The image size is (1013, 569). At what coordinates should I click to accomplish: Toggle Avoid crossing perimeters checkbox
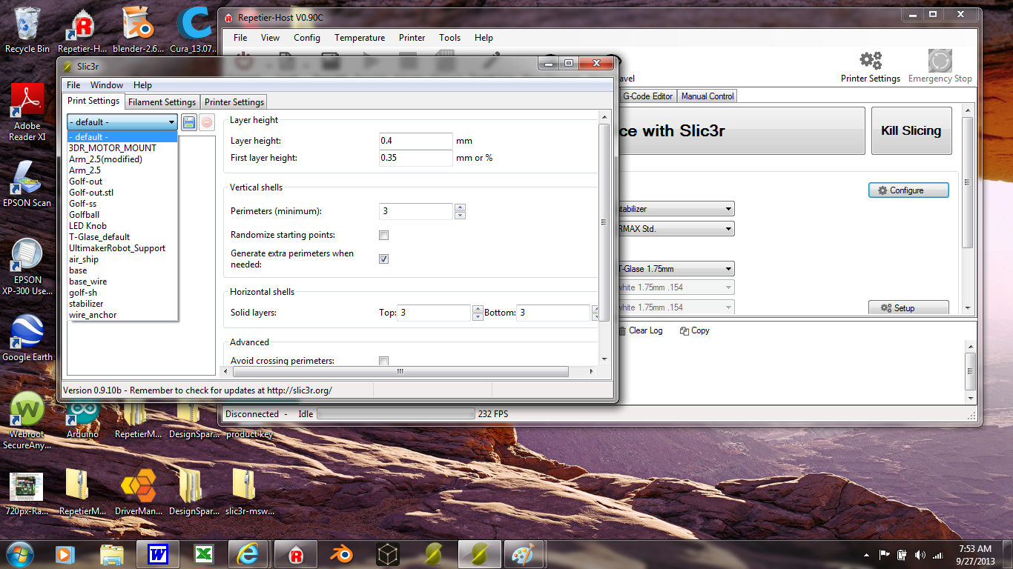click(383, 361)
